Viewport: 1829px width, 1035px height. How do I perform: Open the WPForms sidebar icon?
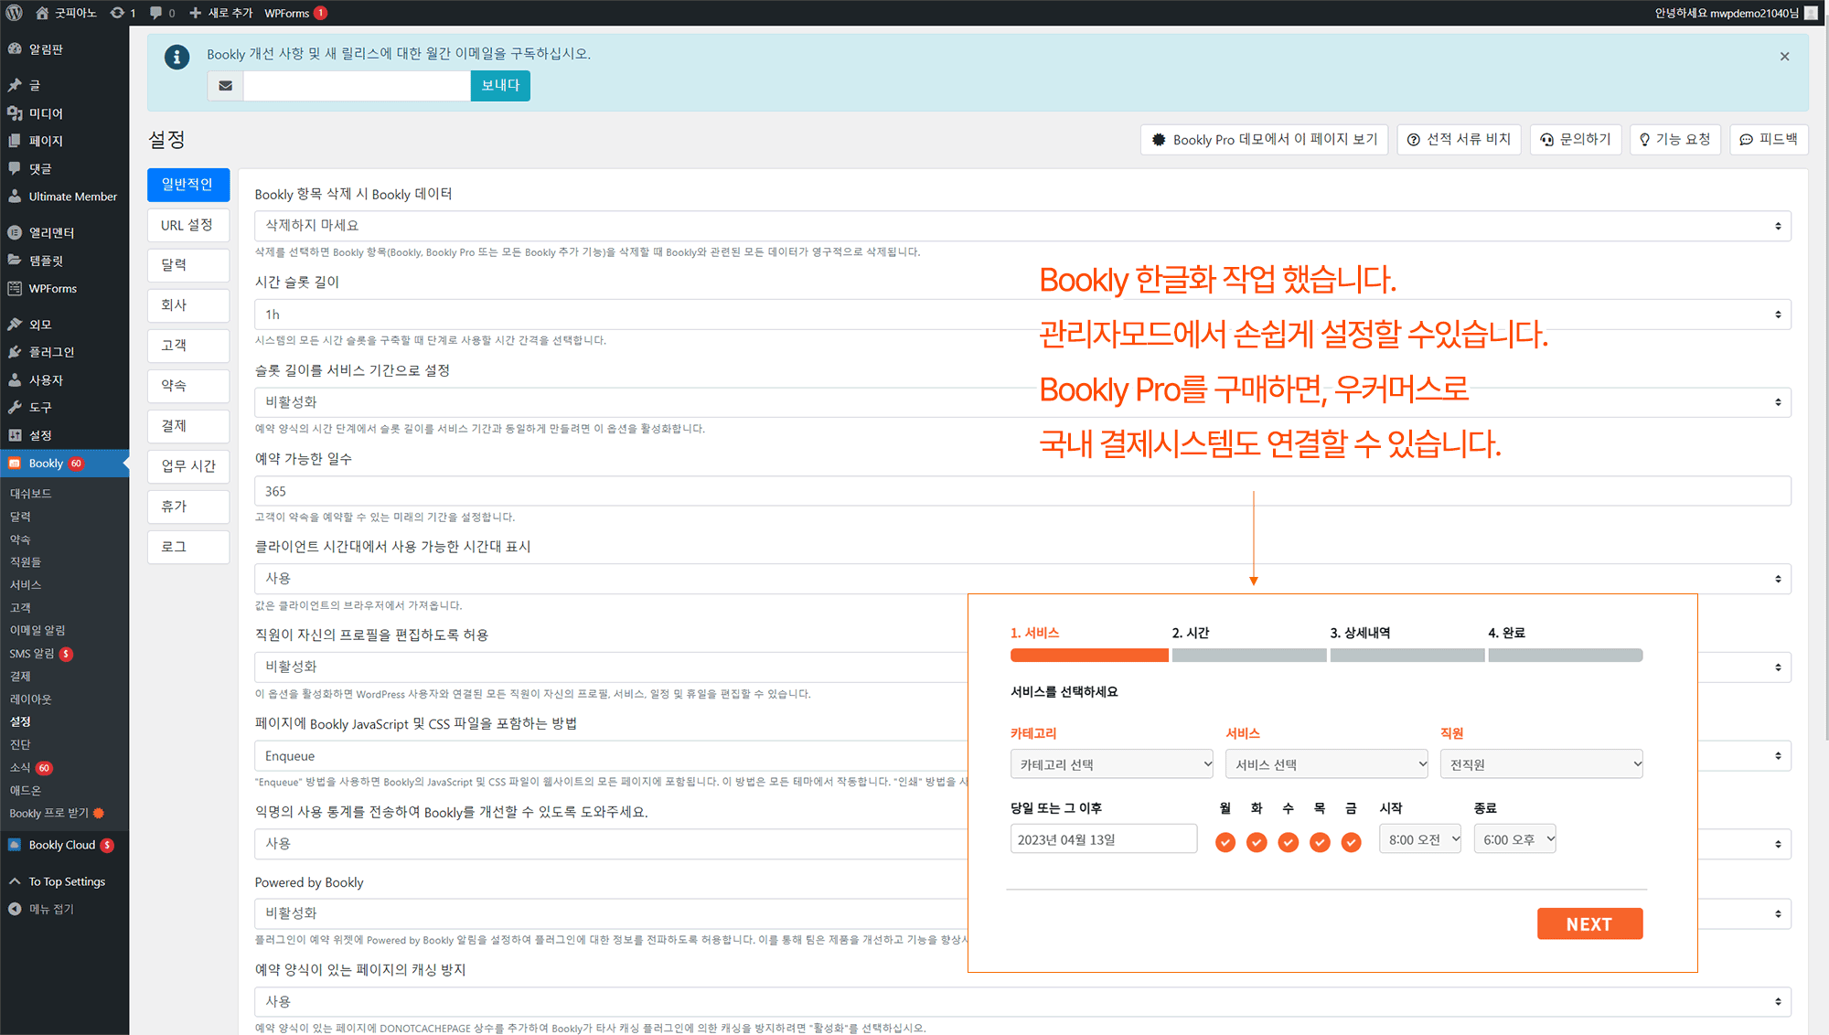(15, 288)
